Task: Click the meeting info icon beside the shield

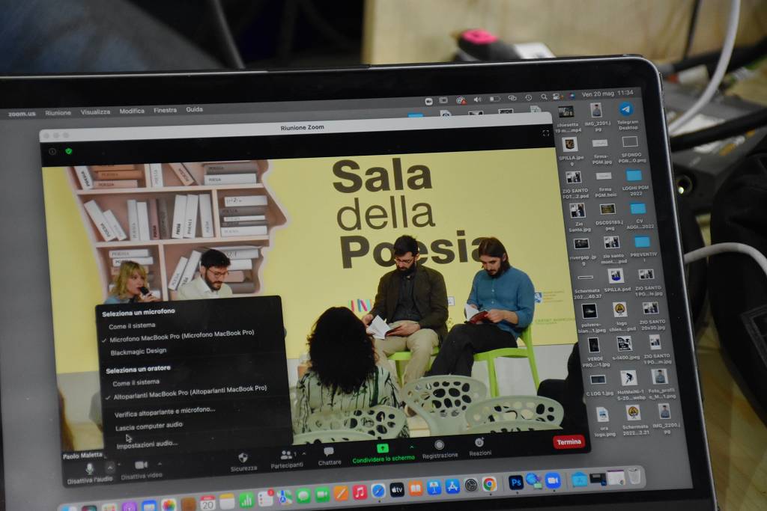Action: pos(52,151)
